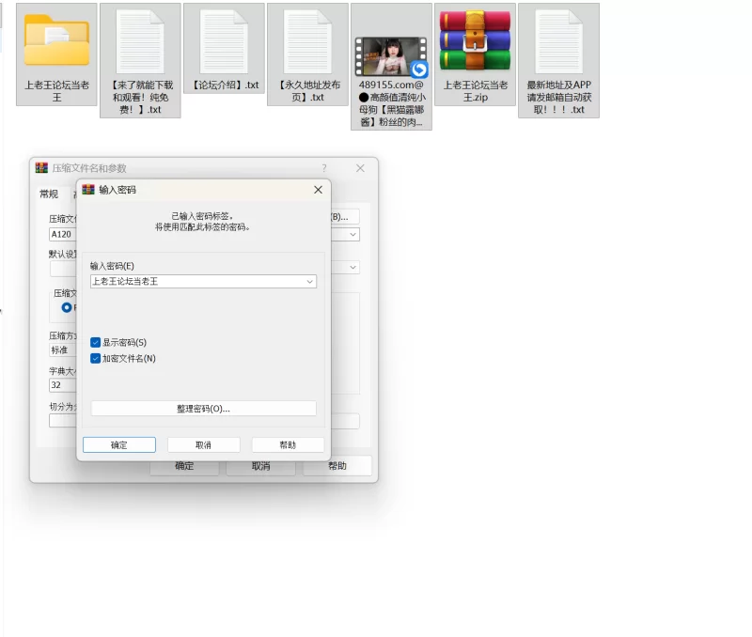Click the 【永久地址发布页】.txt file icon

point(307,41)
